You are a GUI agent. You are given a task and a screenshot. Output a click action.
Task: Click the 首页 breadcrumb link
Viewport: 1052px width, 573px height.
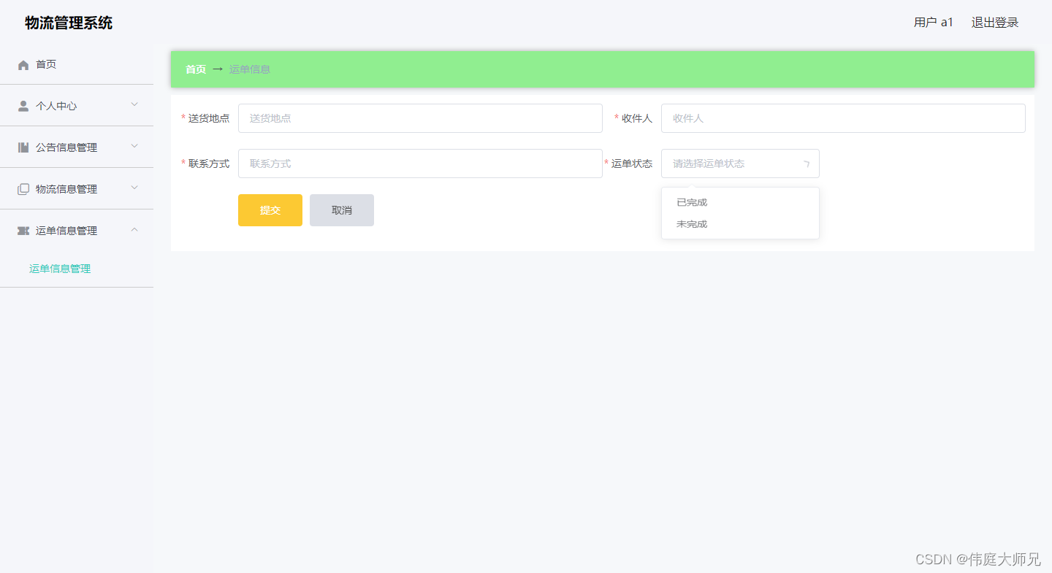[196, 69]
